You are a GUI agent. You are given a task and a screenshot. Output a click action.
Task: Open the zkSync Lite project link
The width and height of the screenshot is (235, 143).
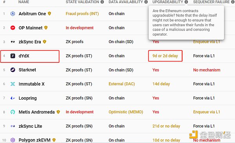[x=30, y=126]
